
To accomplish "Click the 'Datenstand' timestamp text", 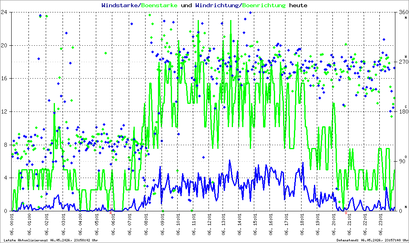I will point(371,240).
